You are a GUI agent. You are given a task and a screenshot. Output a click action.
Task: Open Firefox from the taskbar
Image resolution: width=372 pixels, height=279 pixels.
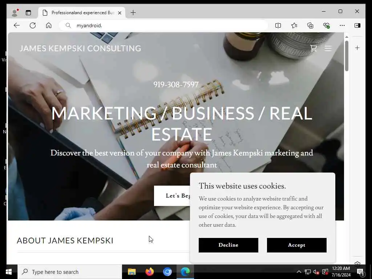pyautogui.click(x=149, y=272)
